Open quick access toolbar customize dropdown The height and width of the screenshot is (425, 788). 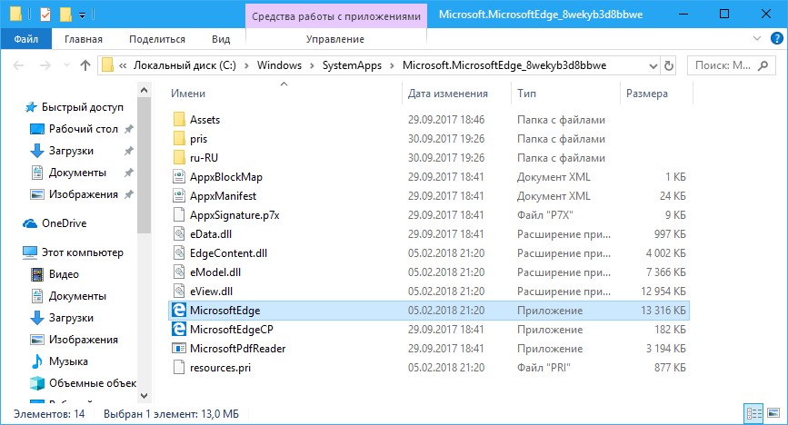click(x=82, y=15)
